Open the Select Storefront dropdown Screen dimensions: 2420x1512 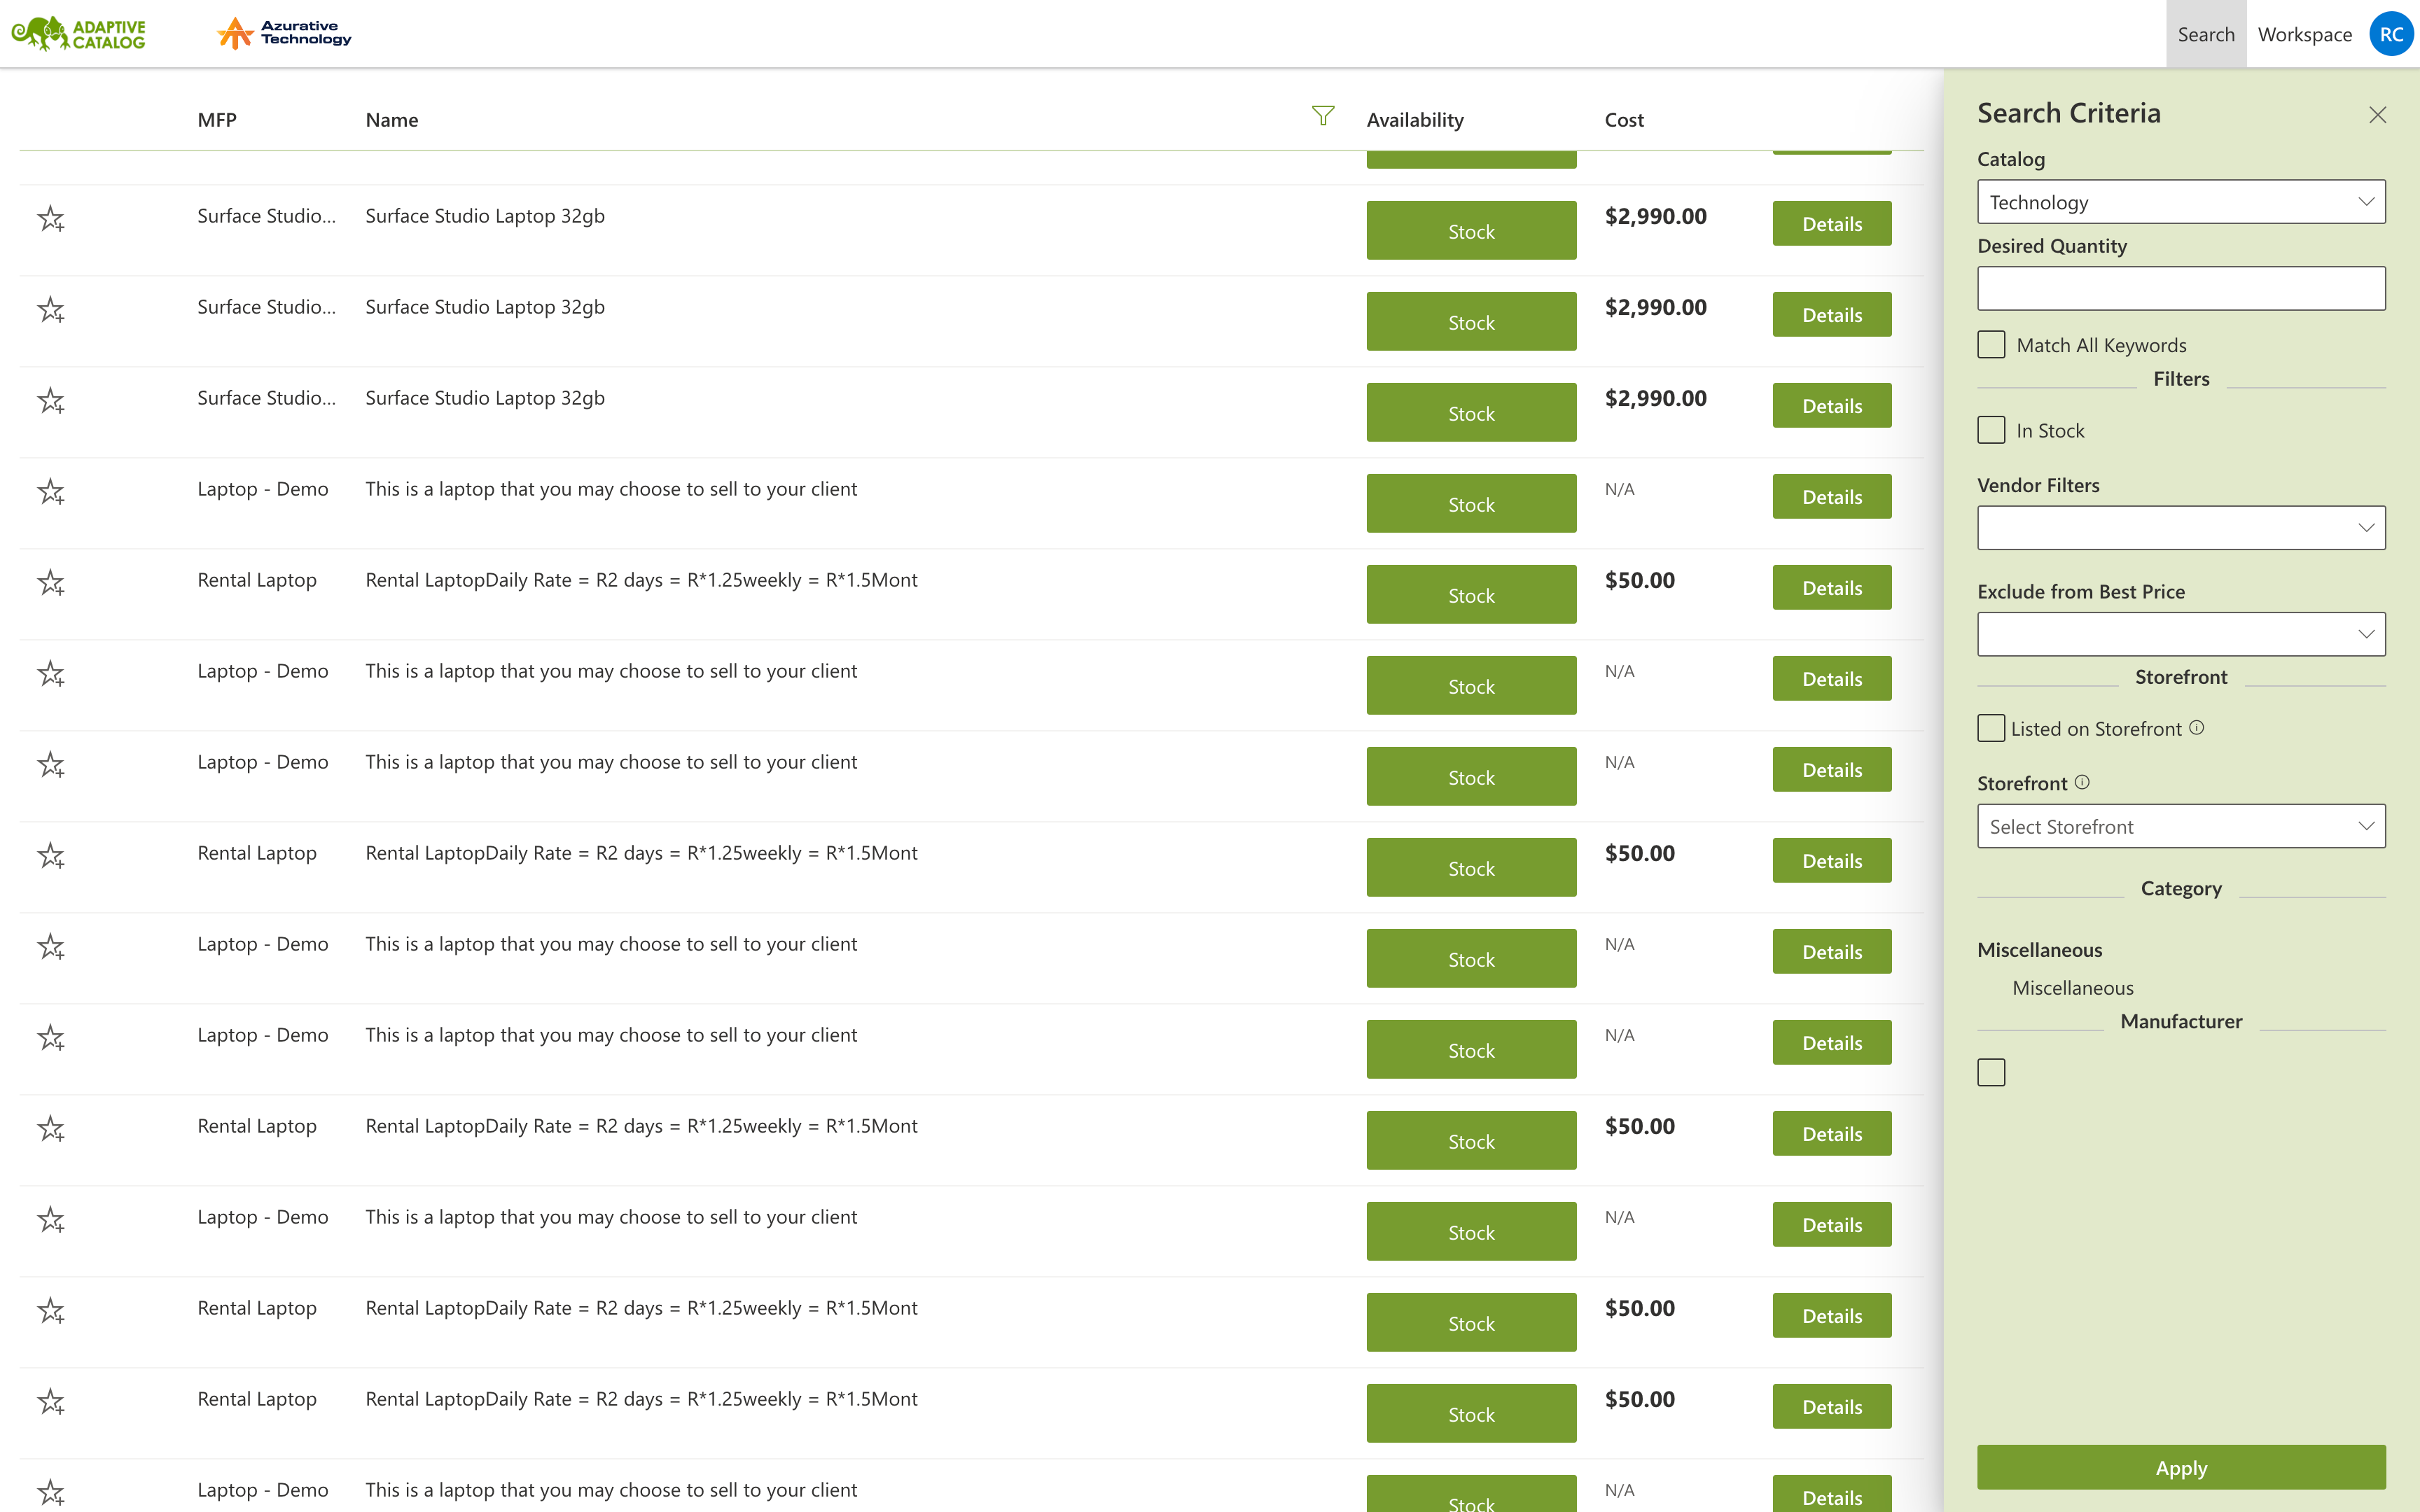coord(2181,826)
